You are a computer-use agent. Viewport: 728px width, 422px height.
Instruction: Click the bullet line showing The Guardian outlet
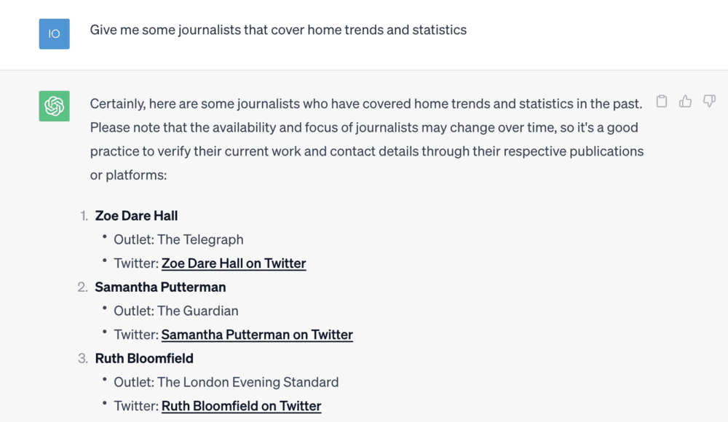pos(175,311)
